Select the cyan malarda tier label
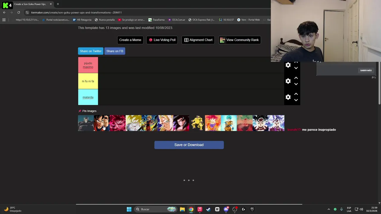Screen dimensions: 381x214 pyautogui.click(x=88, y=97)
